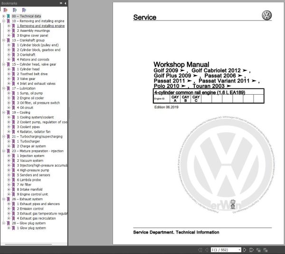Click the bookmark icon beside 13 – Crankshaft group
The height and width of the screenshot is (254, 285).
8,40
